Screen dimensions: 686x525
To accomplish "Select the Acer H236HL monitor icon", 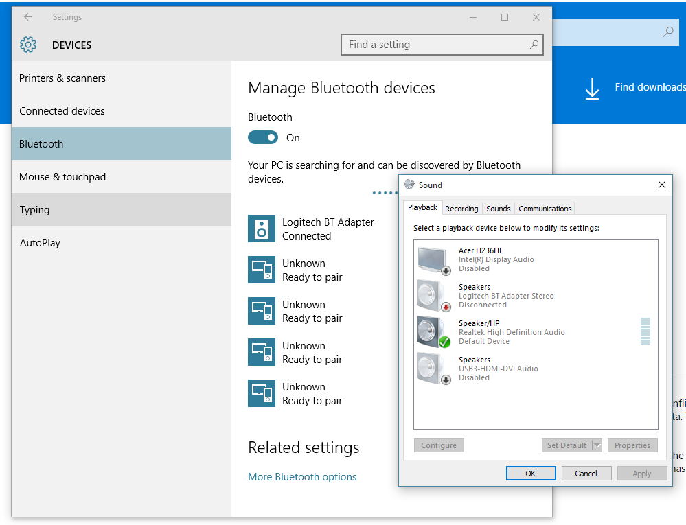I will (433, 261).
